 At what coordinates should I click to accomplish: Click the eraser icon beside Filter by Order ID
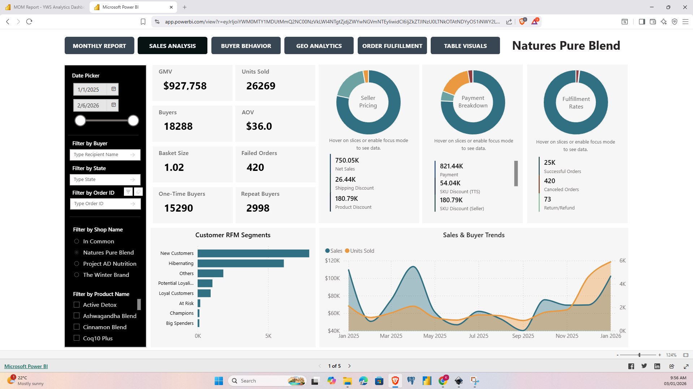(138, 192)
